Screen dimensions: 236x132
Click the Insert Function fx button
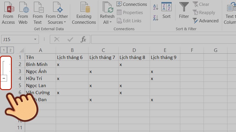pos(83,39)
